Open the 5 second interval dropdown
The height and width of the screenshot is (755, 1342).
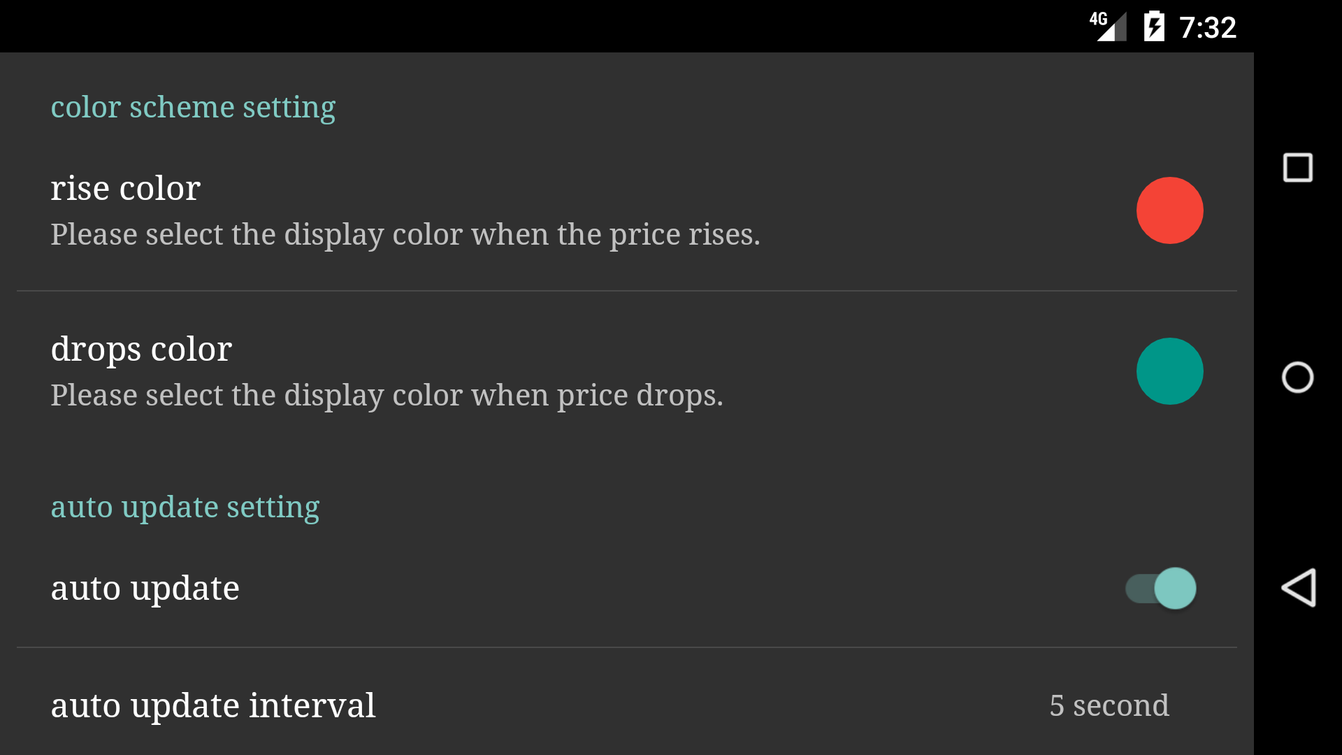tap(1109, 705)
